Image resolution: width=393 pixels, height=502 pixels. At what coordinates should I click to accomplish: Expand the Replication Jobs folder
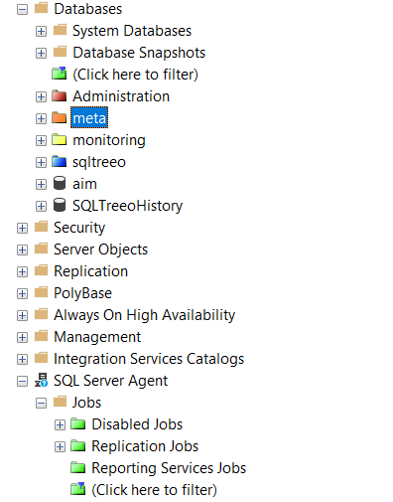tap(60, 446)
